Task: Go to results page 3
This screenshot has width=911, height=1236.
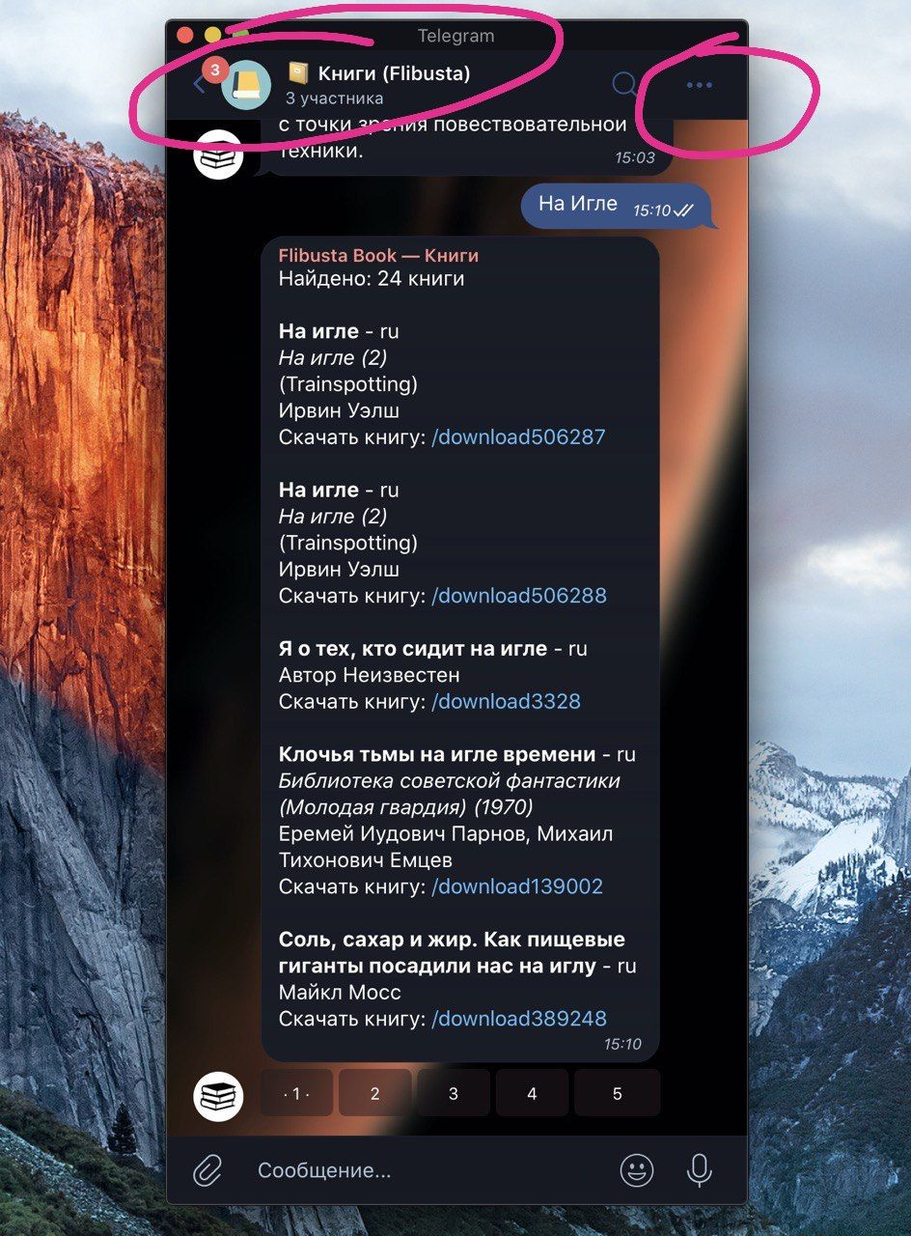Action: pos(454,1093)
